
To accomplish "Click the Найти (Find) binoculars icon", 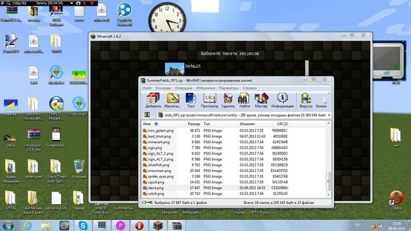I will [244, 100].
